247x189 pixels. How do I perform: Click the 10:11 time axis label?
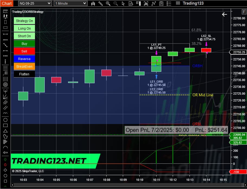(156, 180)
